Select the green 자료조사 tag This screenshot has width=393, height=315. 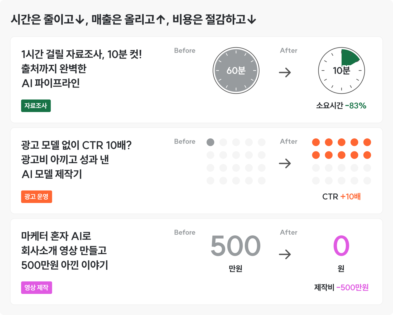36,106
